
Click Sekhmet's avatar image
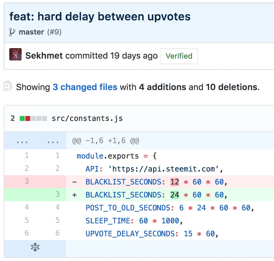coord(15,54)
